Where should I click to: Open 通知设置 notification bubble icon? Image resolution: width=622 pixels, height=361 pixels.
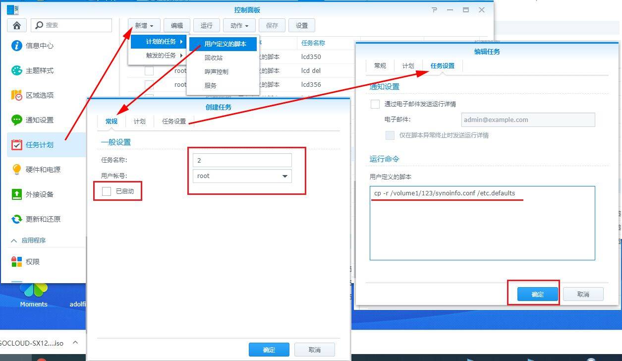coord(17,120)
